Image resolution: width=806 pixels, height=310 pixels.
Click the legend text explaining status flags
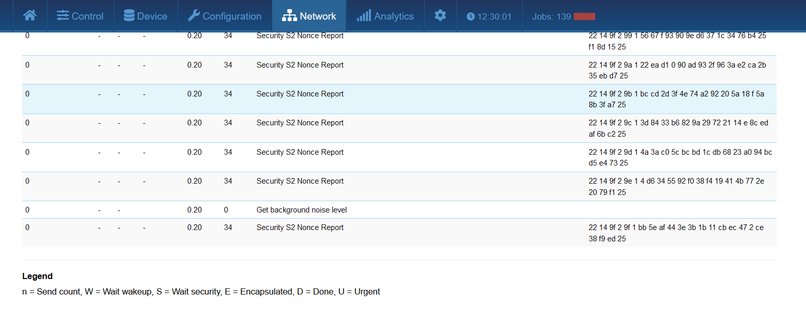201,292
